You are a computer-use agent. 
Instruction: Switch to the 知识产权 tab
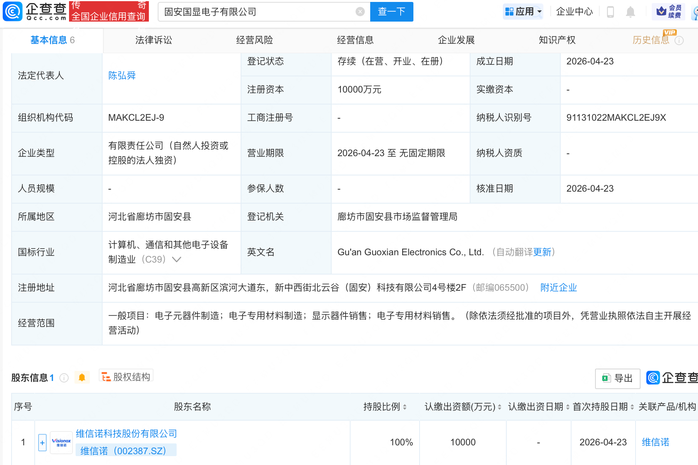coord(557,40)
